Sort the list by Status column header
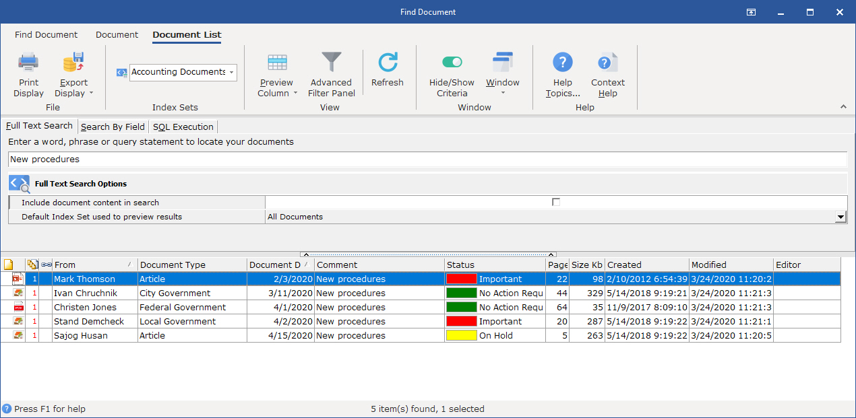 (x=495, y=265)
